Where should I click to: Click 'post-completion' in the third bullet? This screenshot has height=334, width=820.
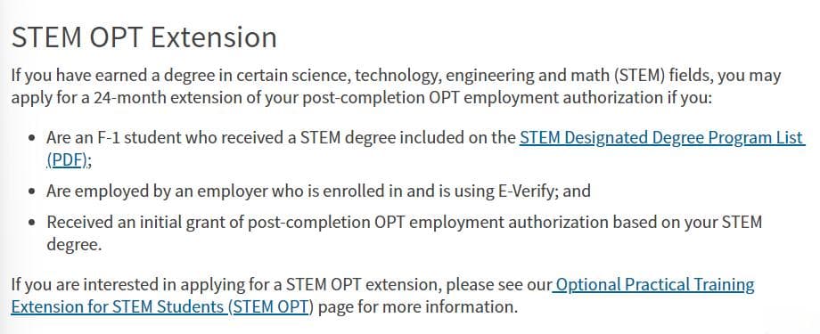point(307,222)
